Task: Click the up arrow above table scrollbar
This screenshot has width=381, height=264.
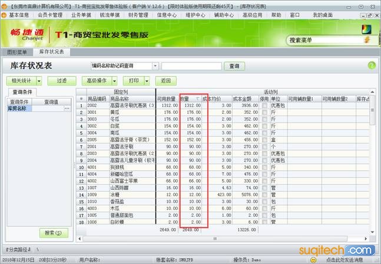Action: point(372,92)
